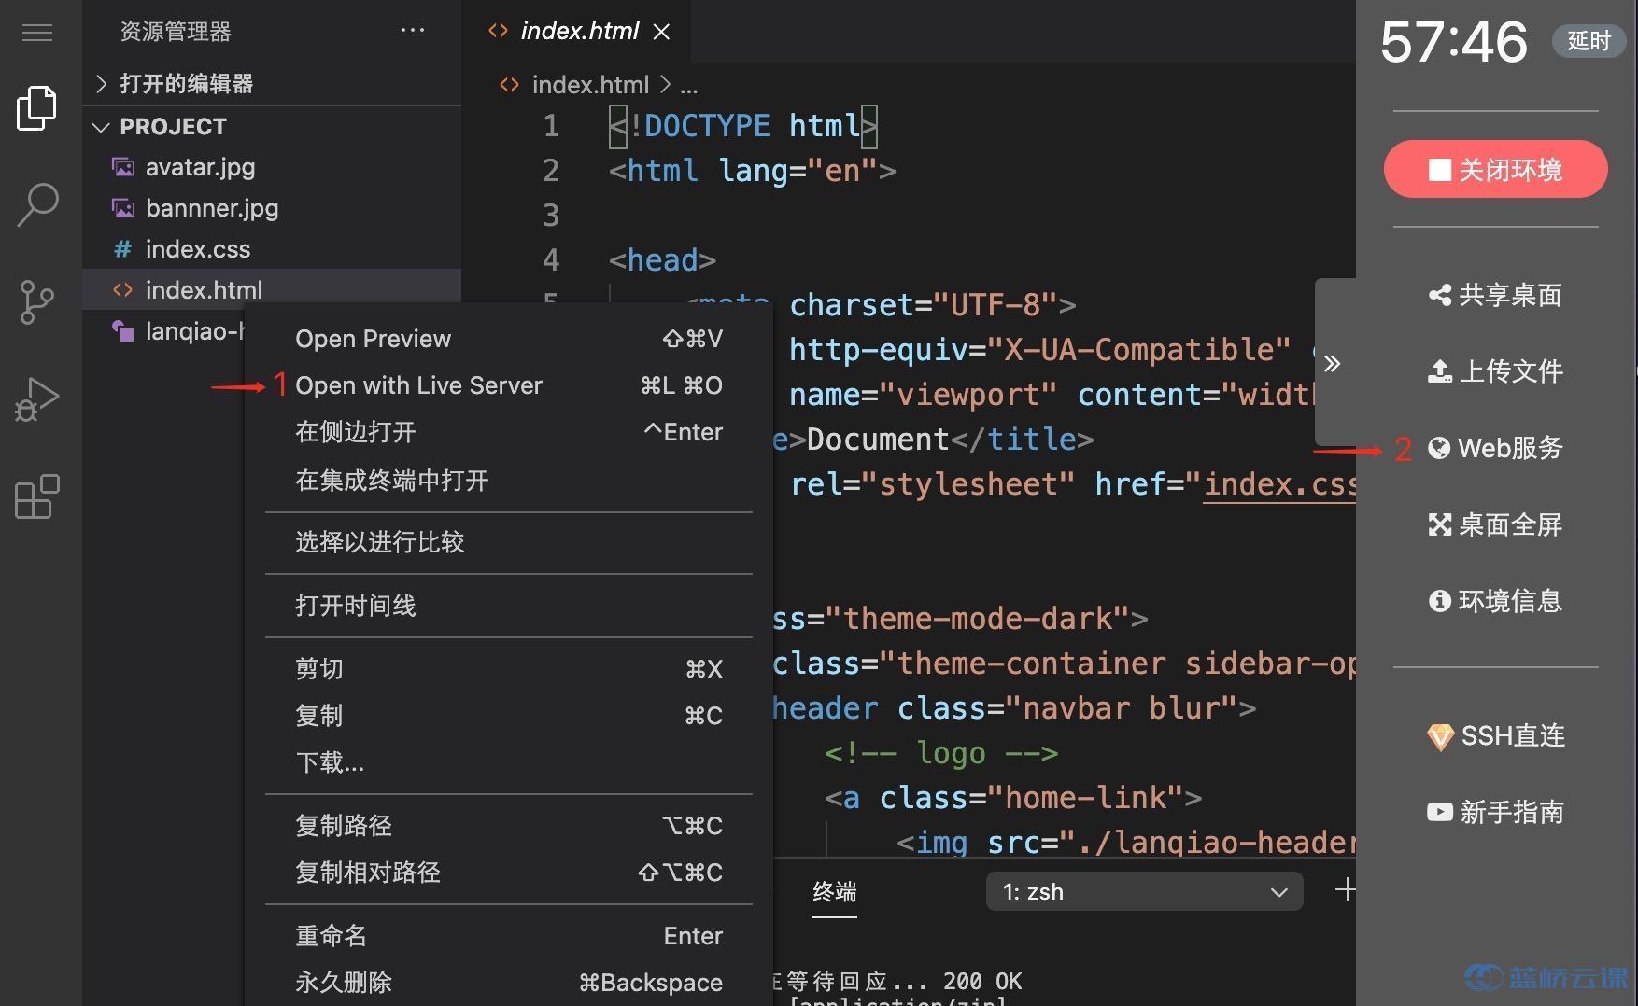Choose 重命名 menu item
This screenshot has width=1638, height=1006.
coord(509,936)
